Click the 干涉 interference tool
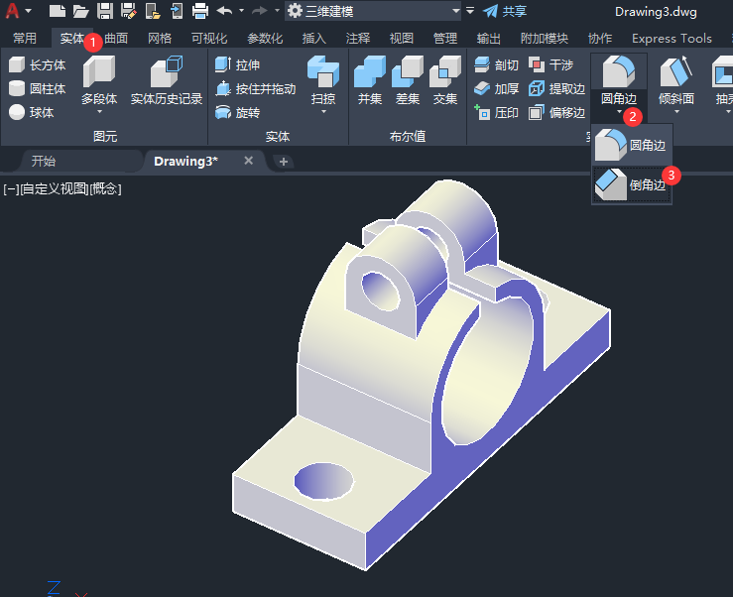This screenshot has width=733, height=597. coord(551,65)
